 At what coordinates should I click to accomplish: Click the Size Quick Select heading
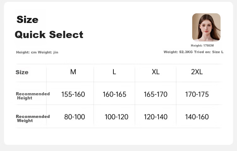(49, 27)
